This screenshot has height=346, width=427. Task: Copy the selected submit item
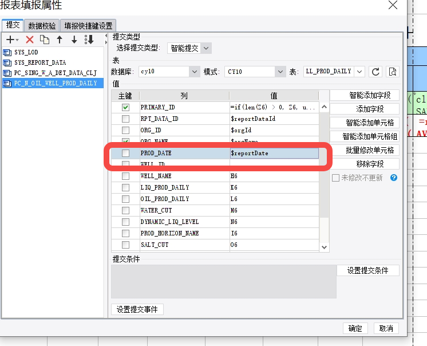45,40
